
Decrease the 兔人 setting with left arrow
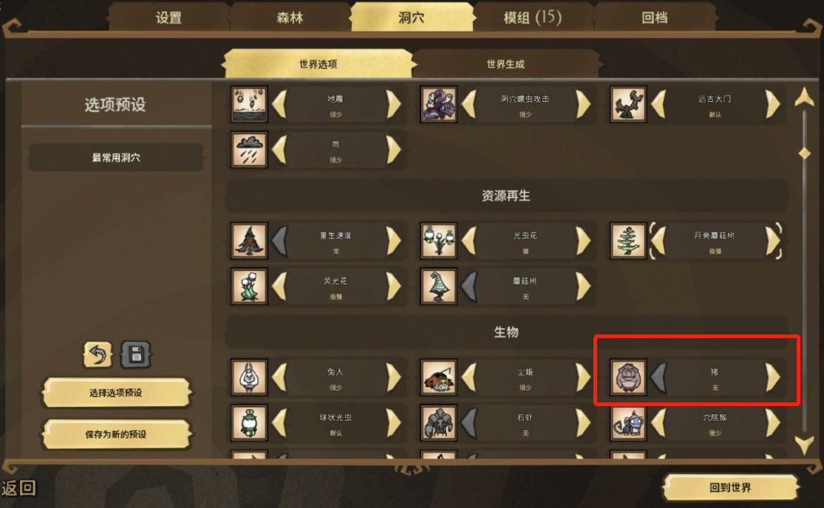[279, 377]
